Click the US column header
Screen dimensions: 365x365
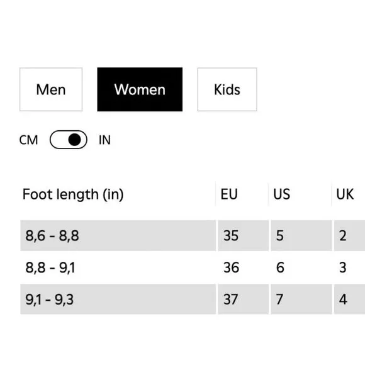pos(282,194)
